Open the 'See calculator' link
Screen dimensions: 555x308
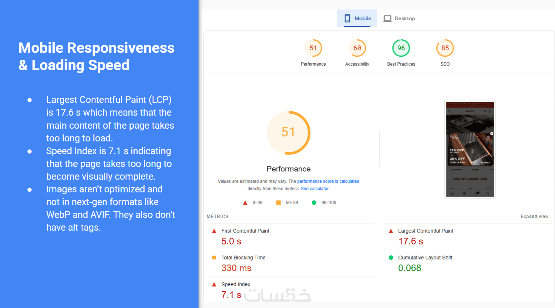[x=315, y=188]
